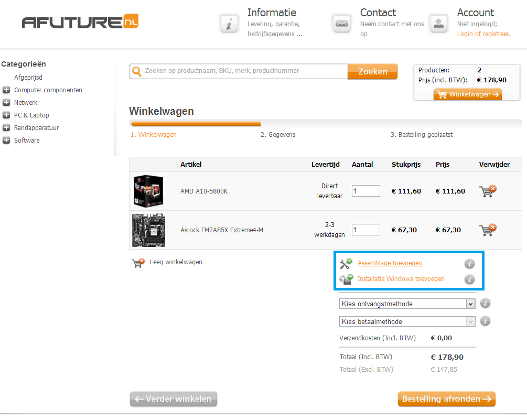This screenshot has width=527, height=420.
Task: Remove Asrock FM2A85X Extreme4-M from cart
Action: pyautogui.click(x=488, y=230)
